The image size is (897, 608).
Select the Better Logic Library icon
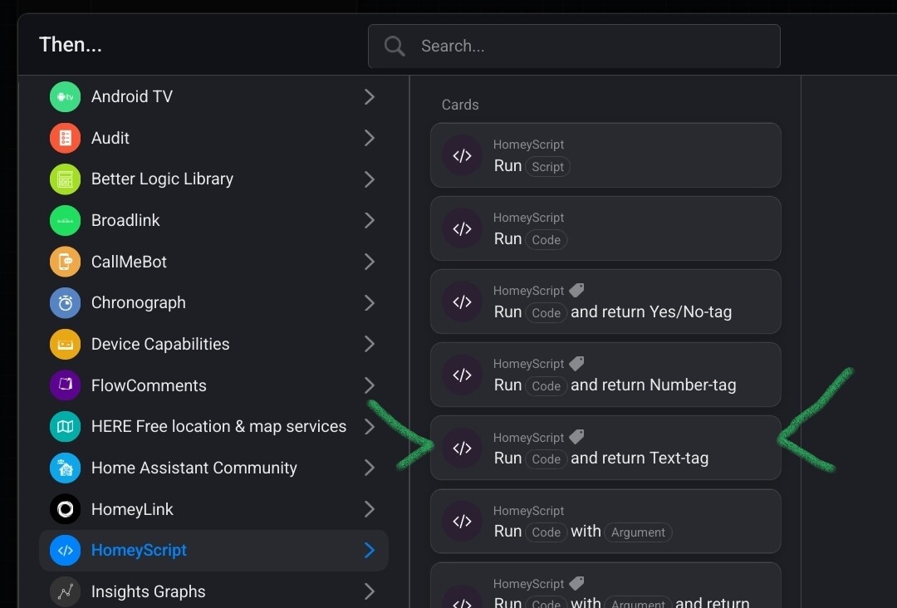coord(65,179)
